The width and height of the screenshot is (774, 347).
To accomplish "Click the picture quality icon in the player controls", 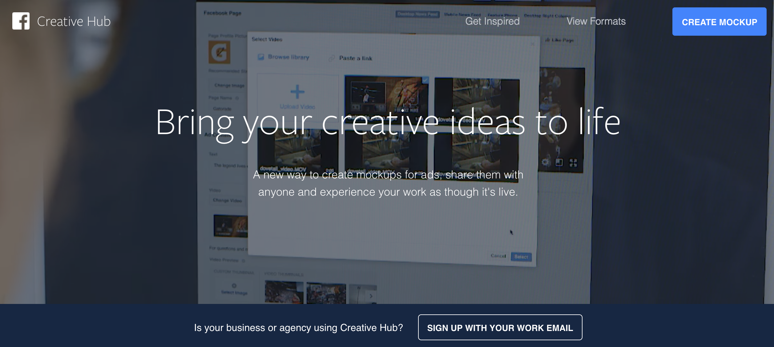I will click(559, 162).
